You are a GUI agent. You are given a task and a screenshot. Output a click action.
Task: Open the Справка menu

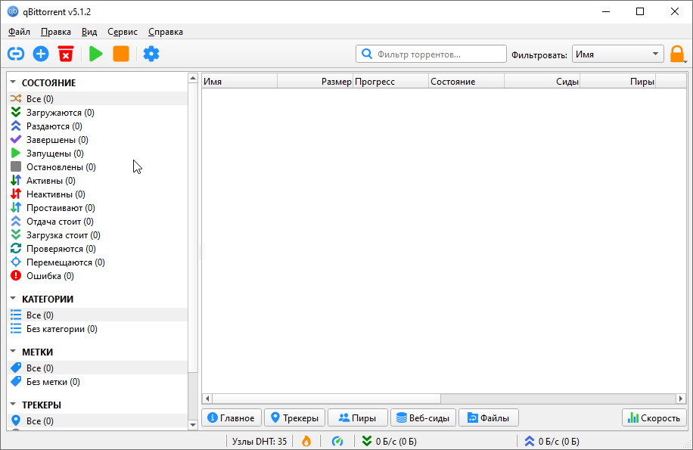[x=165, y=32]
